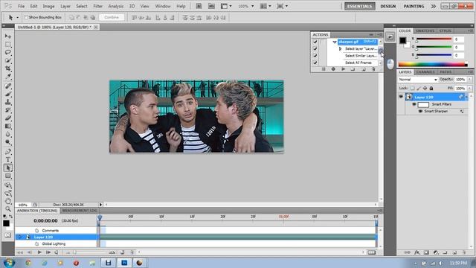This screenshot has height=268, width=476.
Task: Click the foreground color swatch in the toolbox
Action: [x=6, y=223]
